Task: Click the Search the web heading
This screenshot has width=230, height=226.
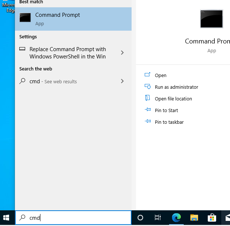Action: pos(36,69)
